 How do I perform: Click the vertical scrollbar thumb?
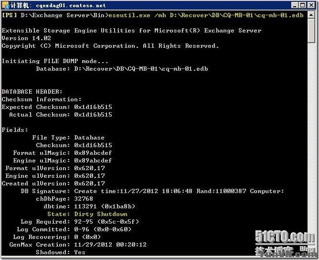[311, 31]
